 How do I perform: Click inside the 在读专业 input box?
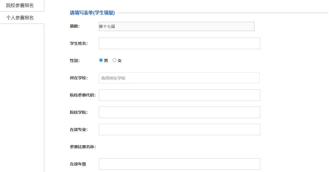[x=179, y=130]
